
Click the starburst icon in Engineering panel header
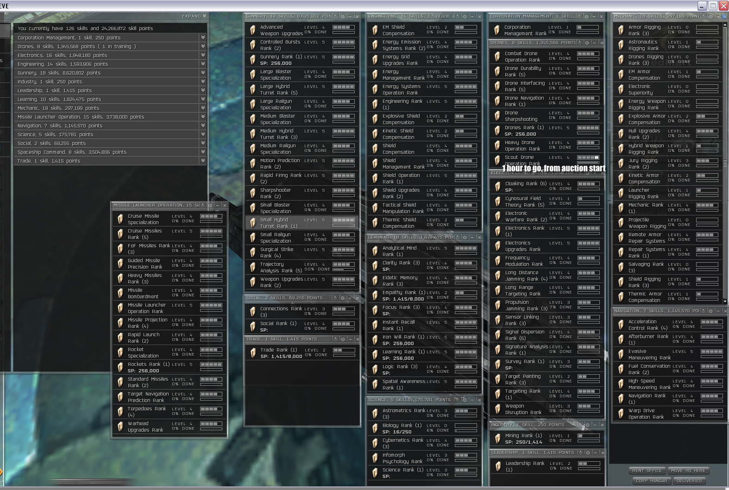click(458, 16)
